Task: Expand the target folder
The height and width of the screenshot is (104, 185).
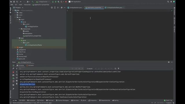Action: 15,47
